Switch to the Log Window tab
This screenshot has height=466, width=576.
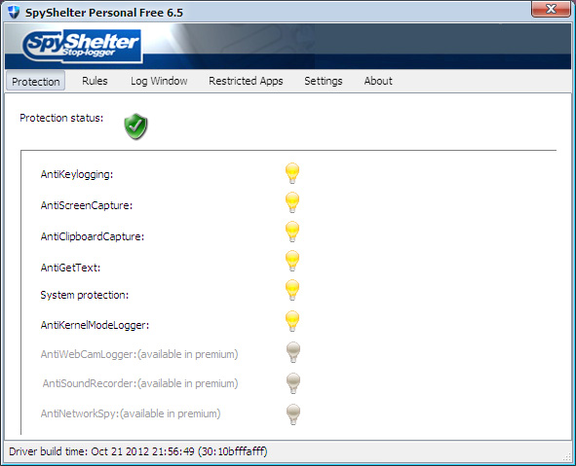pos(159,81)
